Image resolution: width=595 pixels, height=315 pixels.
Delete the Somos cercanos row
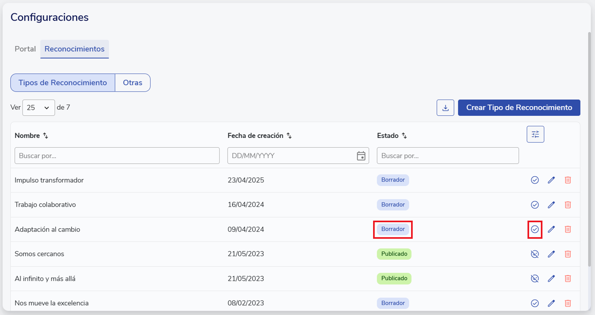[x=568, y=254]
